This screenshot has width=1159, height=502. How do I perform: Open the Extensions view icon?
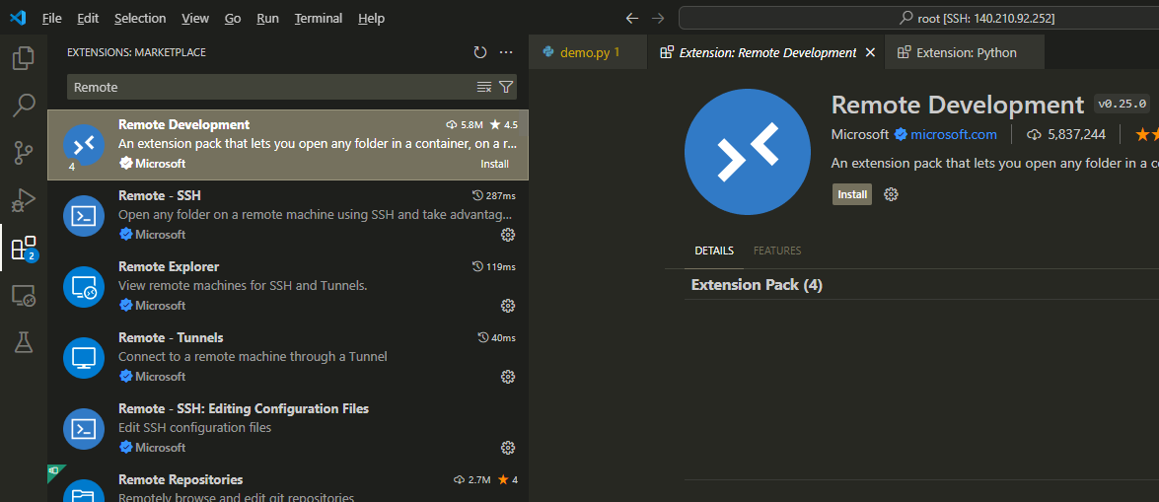(24, 249)
